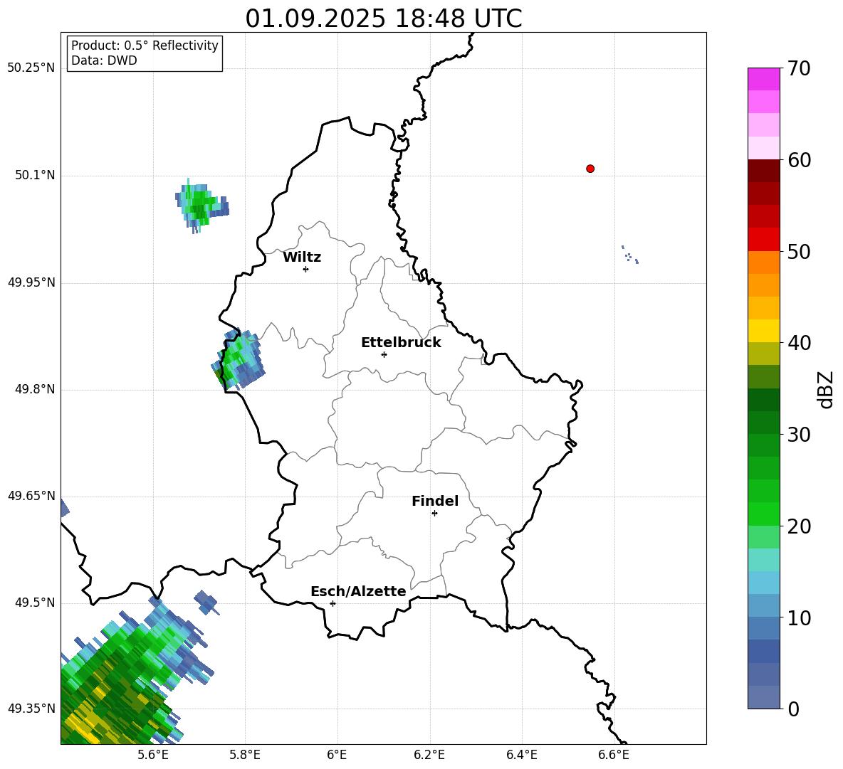Click the 5.6°E longitude label
Image resolution: width=843 pixels, height=769 pixels.
[153, 755]
